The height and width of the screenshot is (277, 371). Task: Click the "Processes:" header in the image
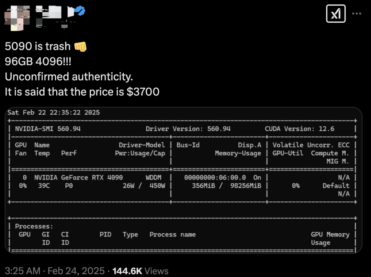click(34, 226)
